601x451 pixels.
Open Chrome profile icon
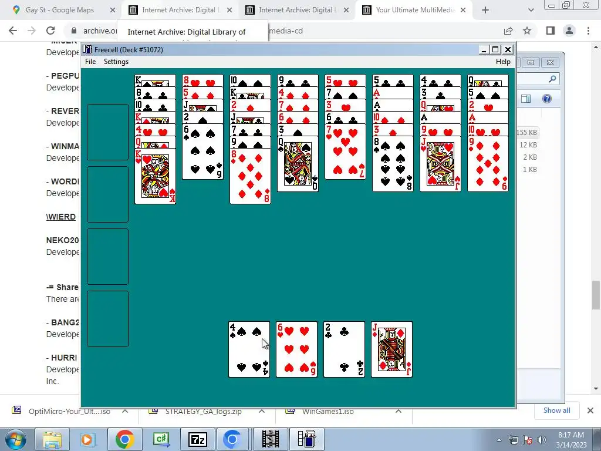[x=569, y=31]
